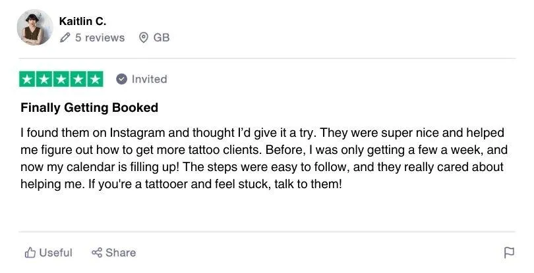Click the share network icon

coord(97,253)
